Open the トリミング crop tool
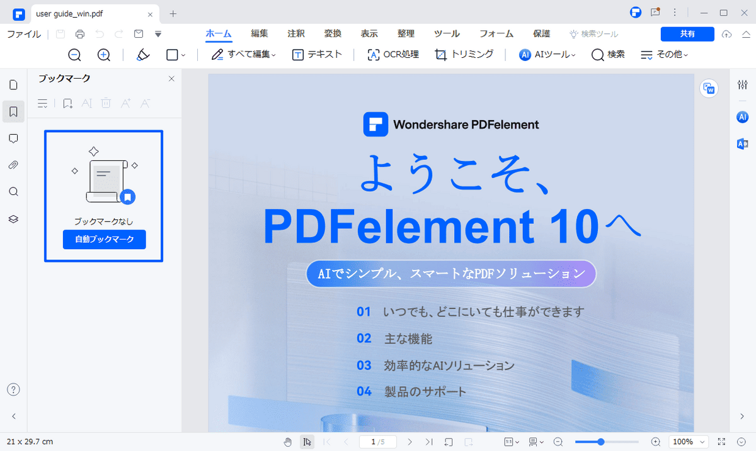This screenshot has width=756, height=451. [x=464, y=55]
